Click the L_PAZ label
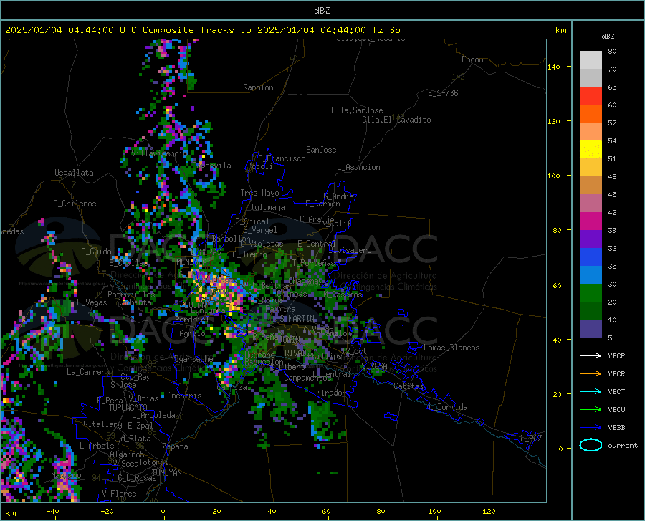This screenshot has height=521, width=645. click(531, 439)
